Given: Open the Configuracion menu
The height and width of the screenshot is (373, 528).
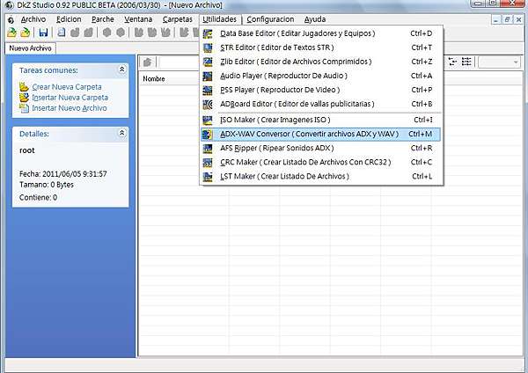Looking at the screenshot, I should coord(270,19).
